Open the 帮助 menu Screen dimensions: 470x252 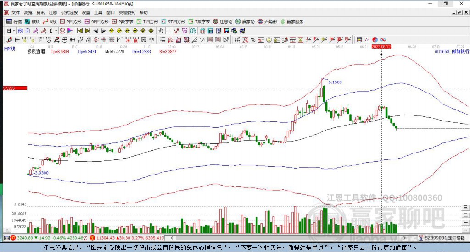(x=144, y=12)
